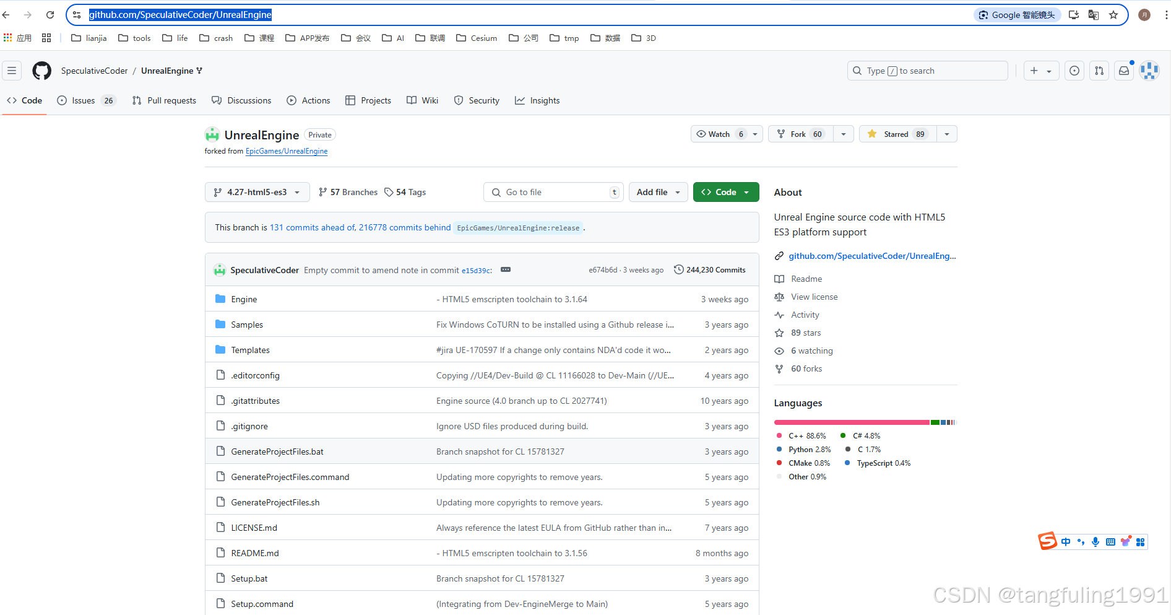The width and height of the screenshot is (1171, 615).
Task: Open the user avatar menu
Action: [x=1149, y=71]
